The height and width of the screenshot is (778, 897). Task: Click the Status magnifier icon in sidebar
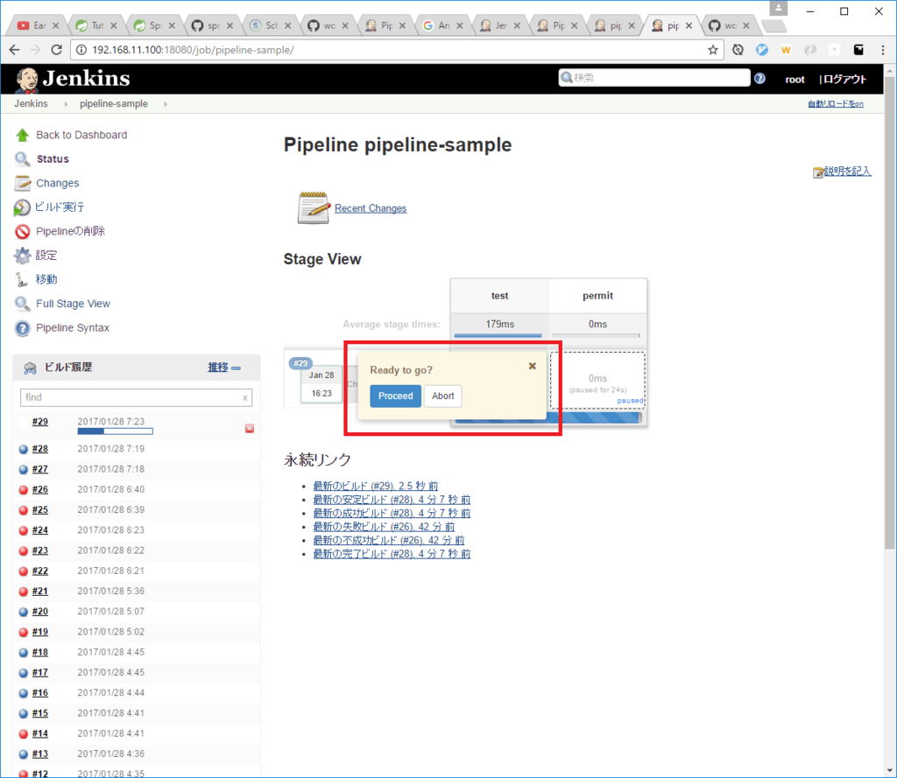tap(22, 159)
